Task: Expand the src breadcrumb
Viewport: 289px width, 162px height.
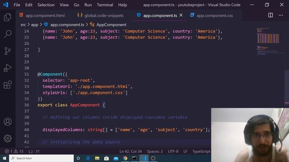Action: (23, 25)
